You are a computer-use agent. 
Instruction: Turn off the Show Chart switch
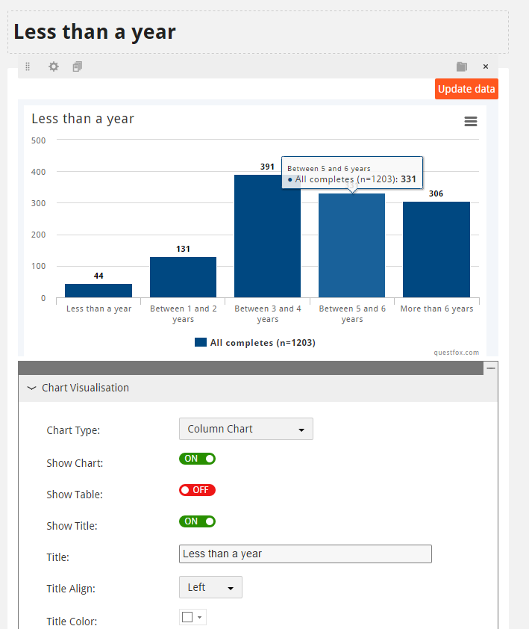pyautogui.click(x=197, y=459)
